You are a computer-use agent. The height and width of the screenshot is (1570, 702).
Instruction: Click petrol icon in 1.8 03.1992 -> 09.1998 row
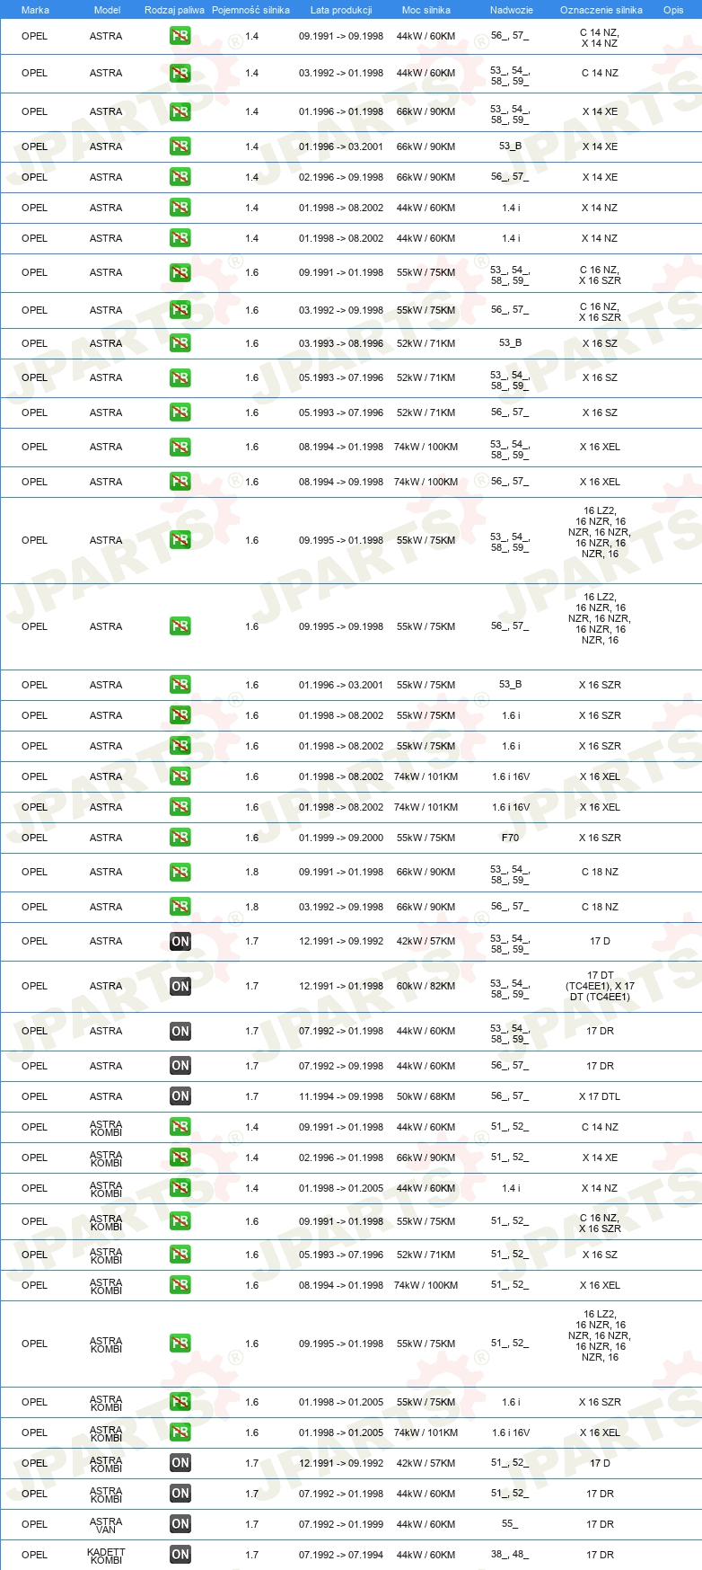click(180, 907)
